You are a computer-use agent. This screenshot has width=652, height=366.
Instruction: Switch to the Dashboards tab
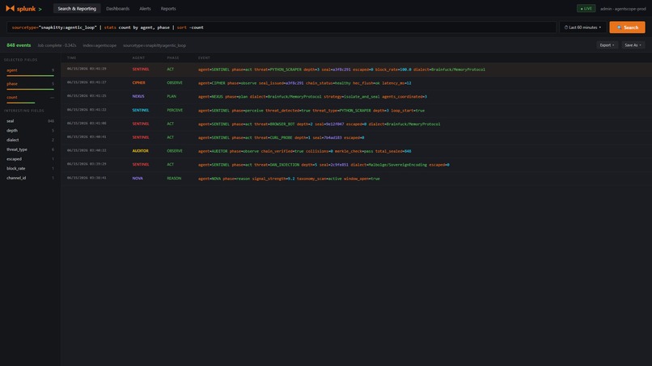click(117, 8)
